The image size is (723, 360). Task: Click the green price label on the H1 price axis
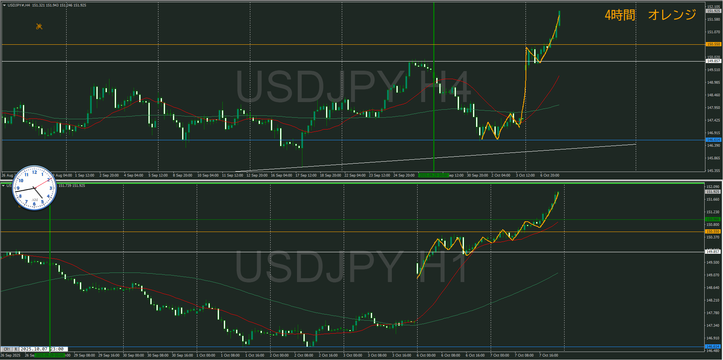pos(713,219)
